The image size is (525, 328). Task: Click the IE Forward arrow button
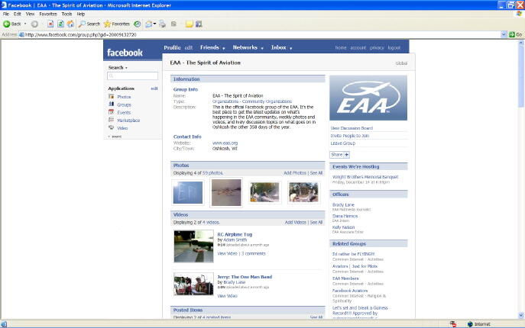pos(34,24)
